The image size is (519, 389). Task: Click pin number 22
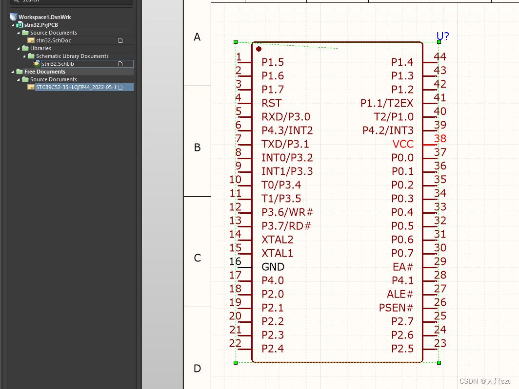point(235,343)
